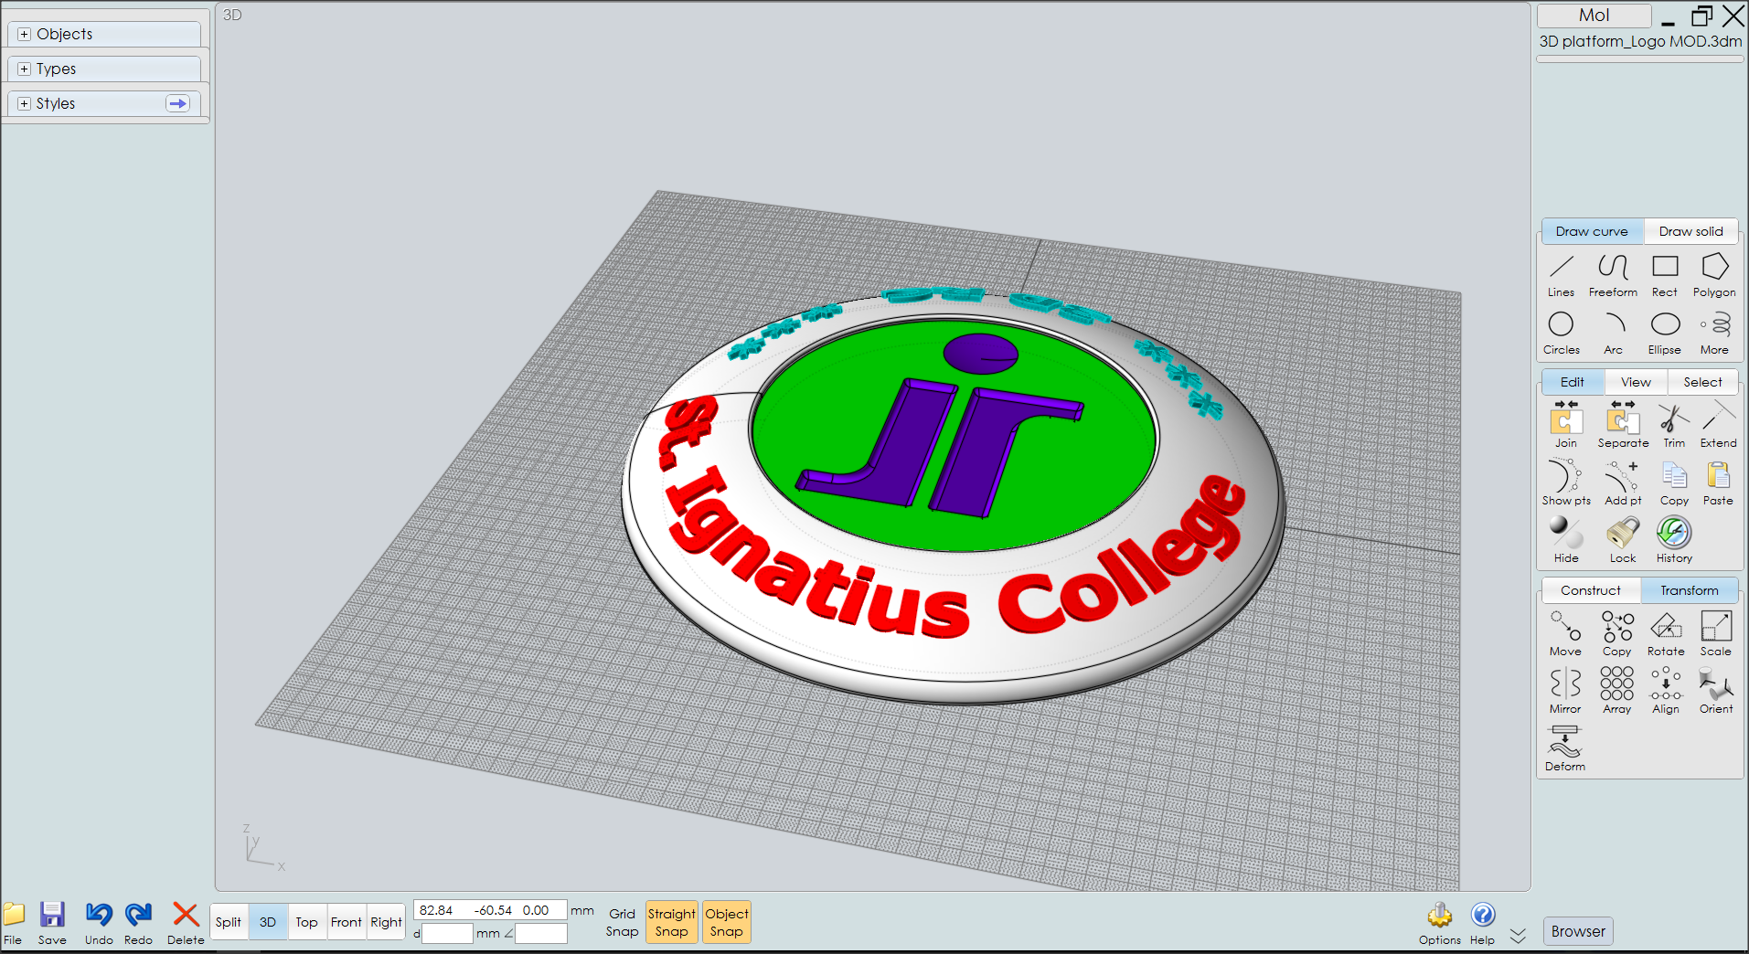
Task: Lock objects with the Lock icon
Action: tap(1623, 540)
